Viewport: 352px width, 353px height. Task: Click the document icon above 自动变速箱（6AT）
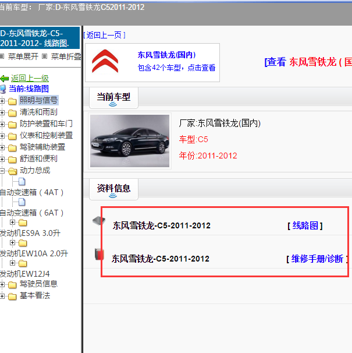click(22, 202)
